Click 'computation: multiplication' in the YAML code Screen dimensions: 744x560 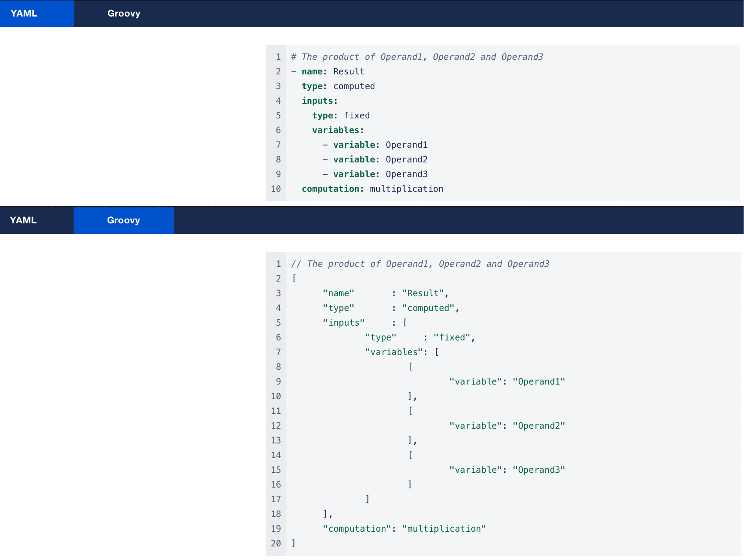[372, 189]
